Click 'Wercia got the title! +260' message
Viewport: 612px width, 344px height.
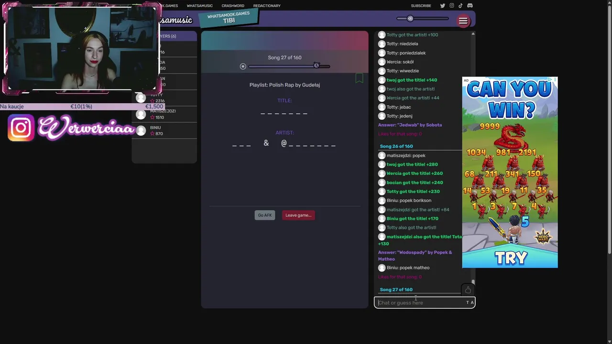[415, 173]
